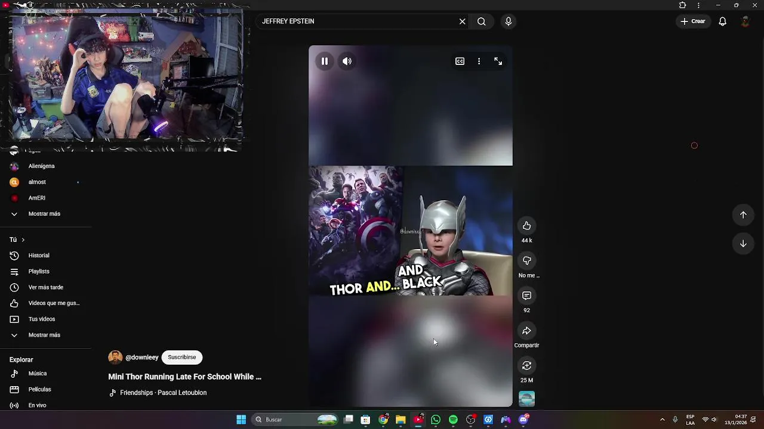The width and height of the screenshot is (764, 429).
Task: Go to the previous Short arrow
Action: [743, 215]
